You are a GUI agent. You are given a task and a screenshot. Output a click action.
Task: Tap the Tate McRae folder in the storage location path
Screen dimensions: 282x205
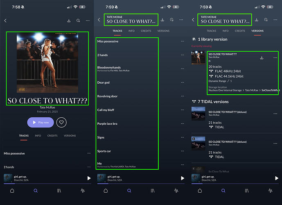pos(251,90)
